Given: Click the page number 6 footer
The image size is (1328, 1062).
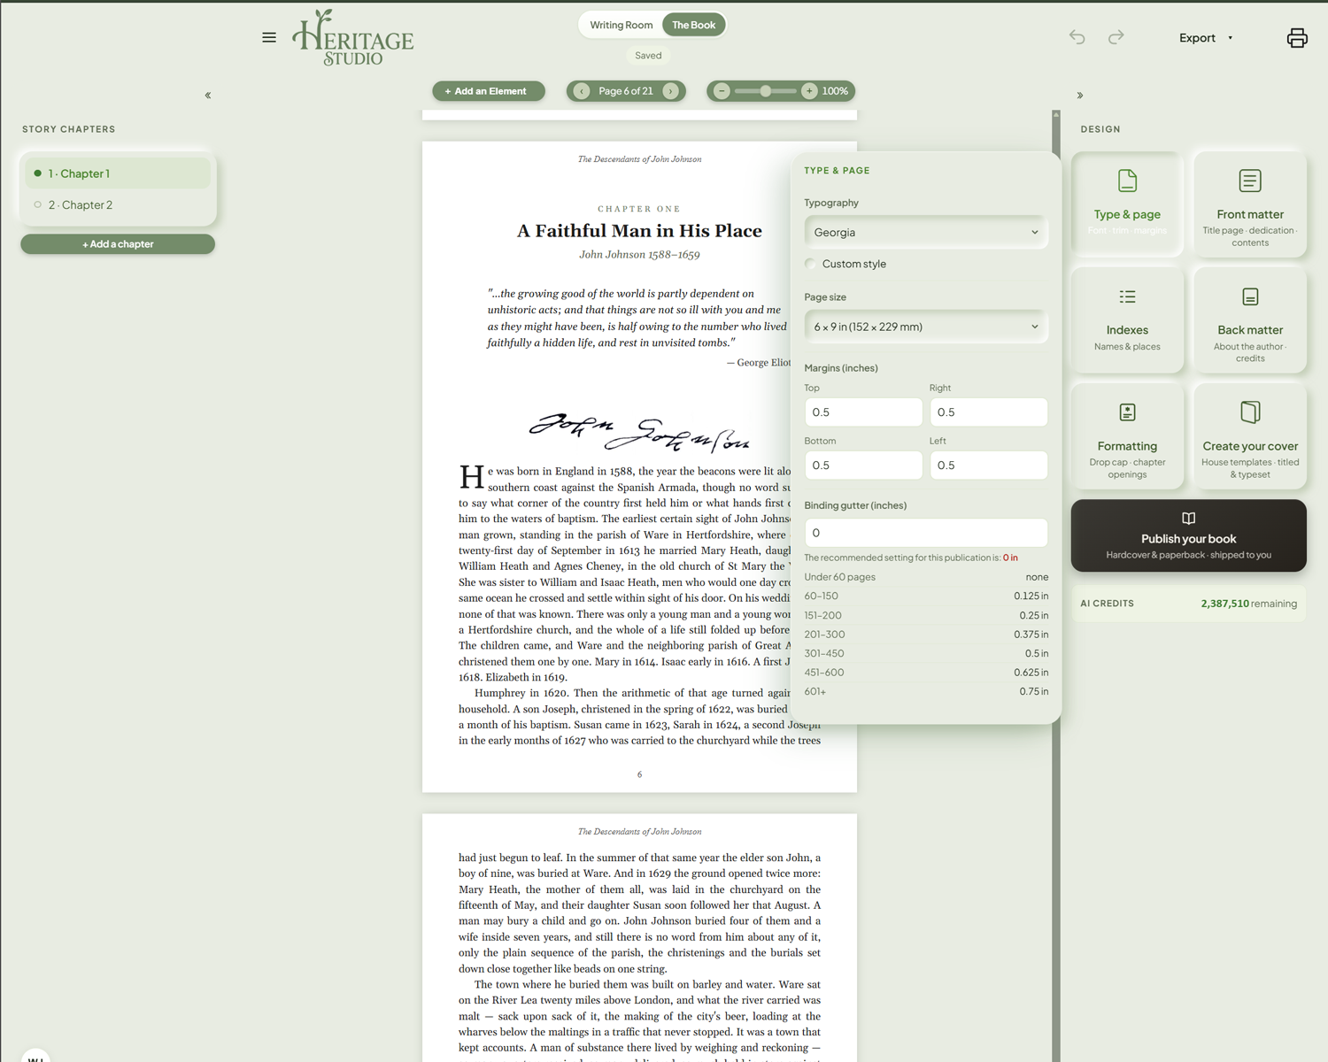Looking at the screenshot, I should tap(639, 774).
